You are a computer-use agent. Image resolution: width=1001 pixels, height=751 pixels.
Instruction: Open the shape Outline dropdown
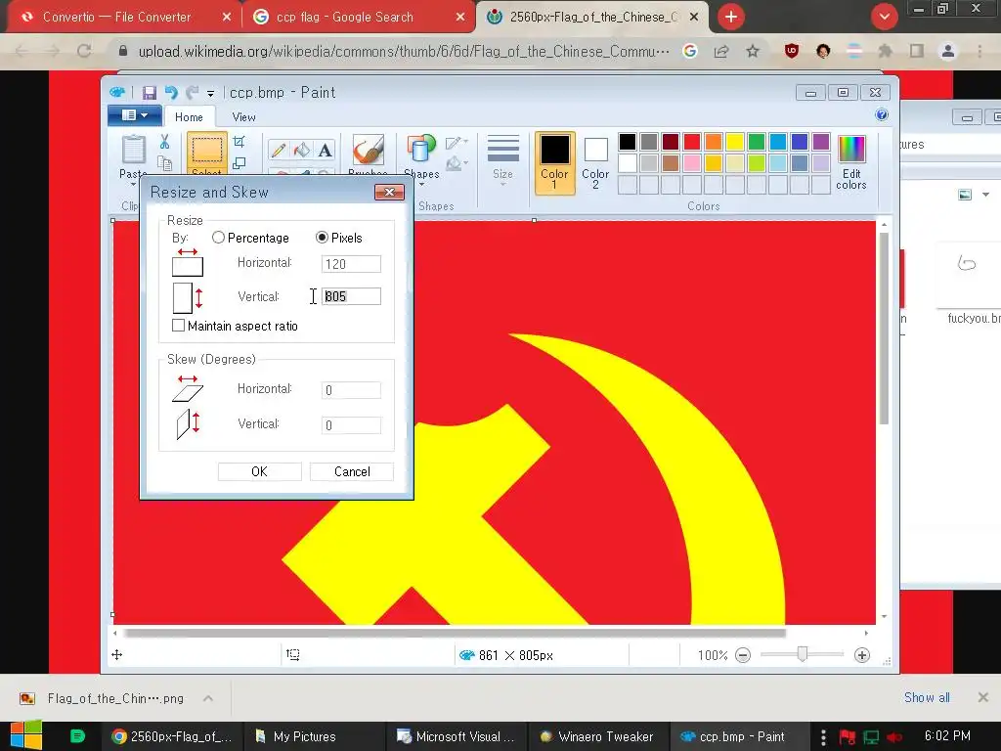[457, 143]
